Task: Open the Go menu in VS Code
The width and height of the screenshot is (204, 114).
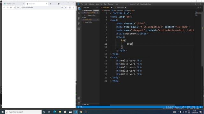Action: pos(101,4)
